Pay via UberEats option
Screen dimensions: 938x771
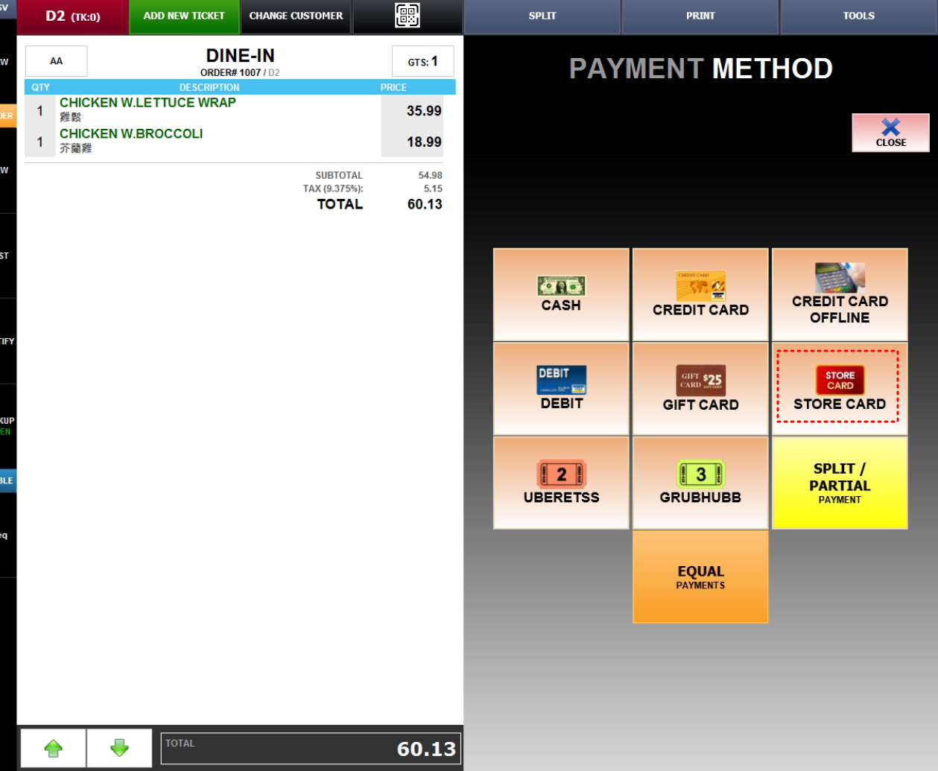pos(561,483)
